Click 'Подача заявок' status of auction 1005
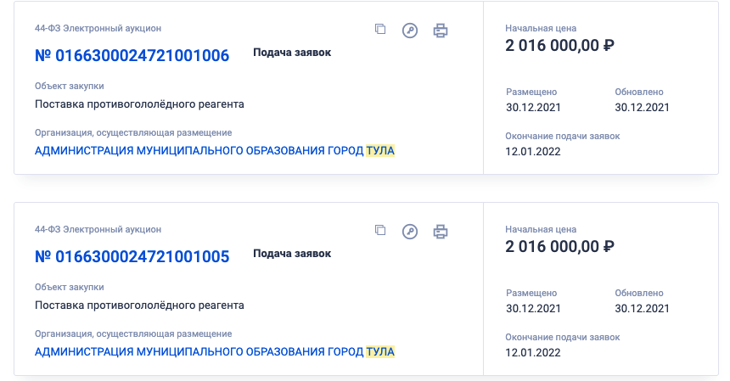 point(292,253)
